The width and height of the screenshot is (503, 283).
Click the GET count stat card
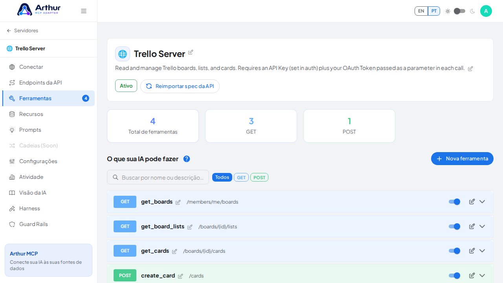pyautogui.click(x=251, y=126)
